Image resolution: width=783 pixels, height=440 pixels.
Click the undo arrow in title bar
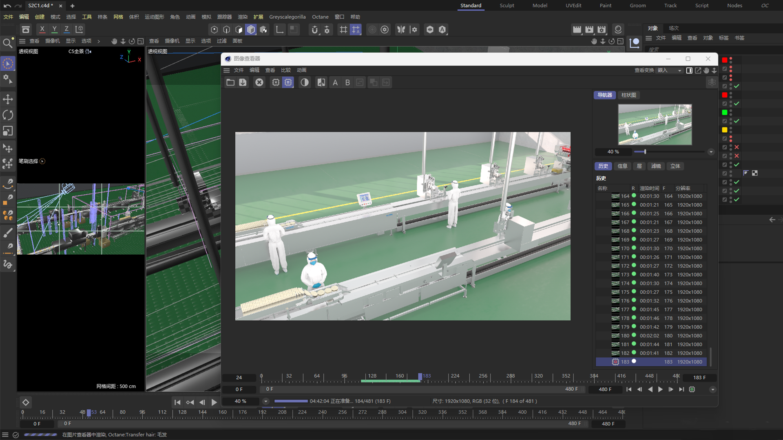click(7, 6)
